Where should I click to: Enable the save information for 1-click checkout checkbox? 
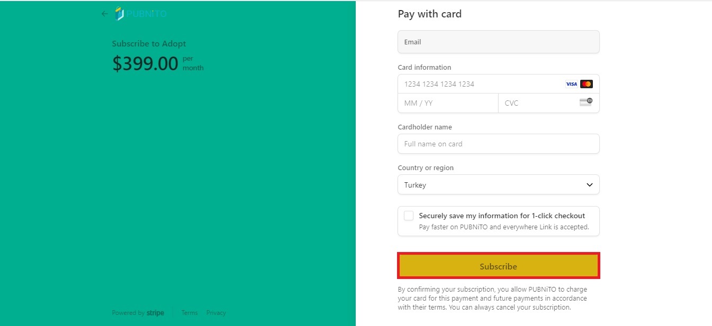409,216
